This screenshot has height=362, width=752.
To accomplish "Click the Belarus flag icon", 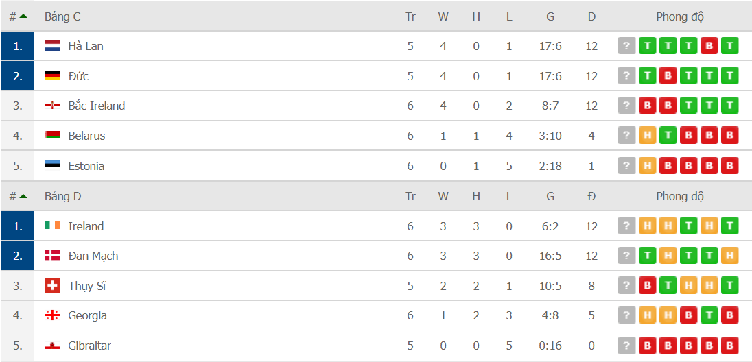I will pos(52,136).
